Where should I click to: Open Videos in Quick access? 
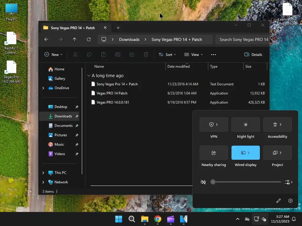click(x=60, y=154)
